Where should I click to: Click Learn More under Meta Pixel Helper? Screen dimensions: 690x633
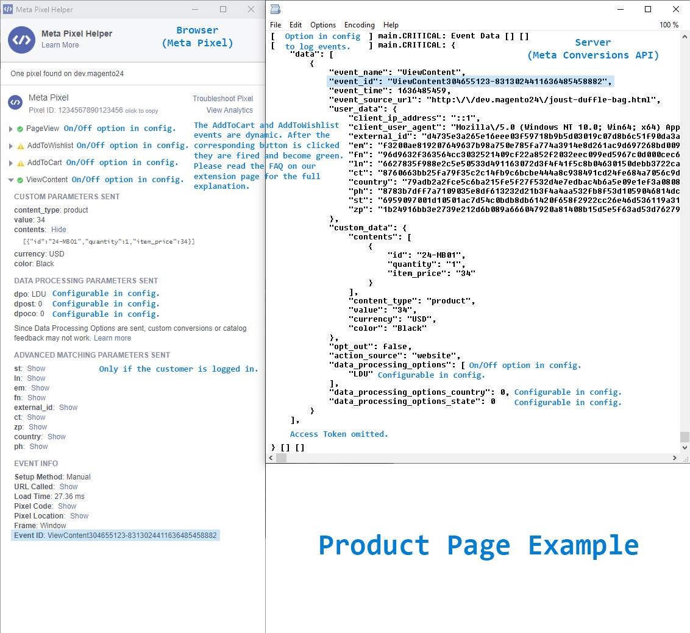59,45
